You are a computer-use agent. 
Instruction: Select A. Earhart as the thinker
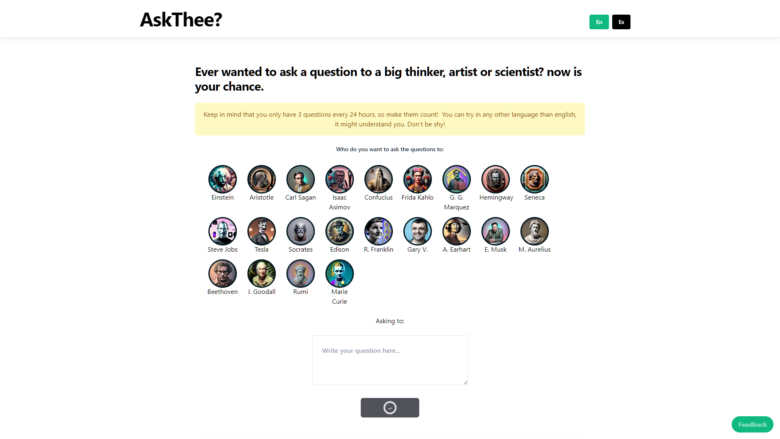point(456,231)
